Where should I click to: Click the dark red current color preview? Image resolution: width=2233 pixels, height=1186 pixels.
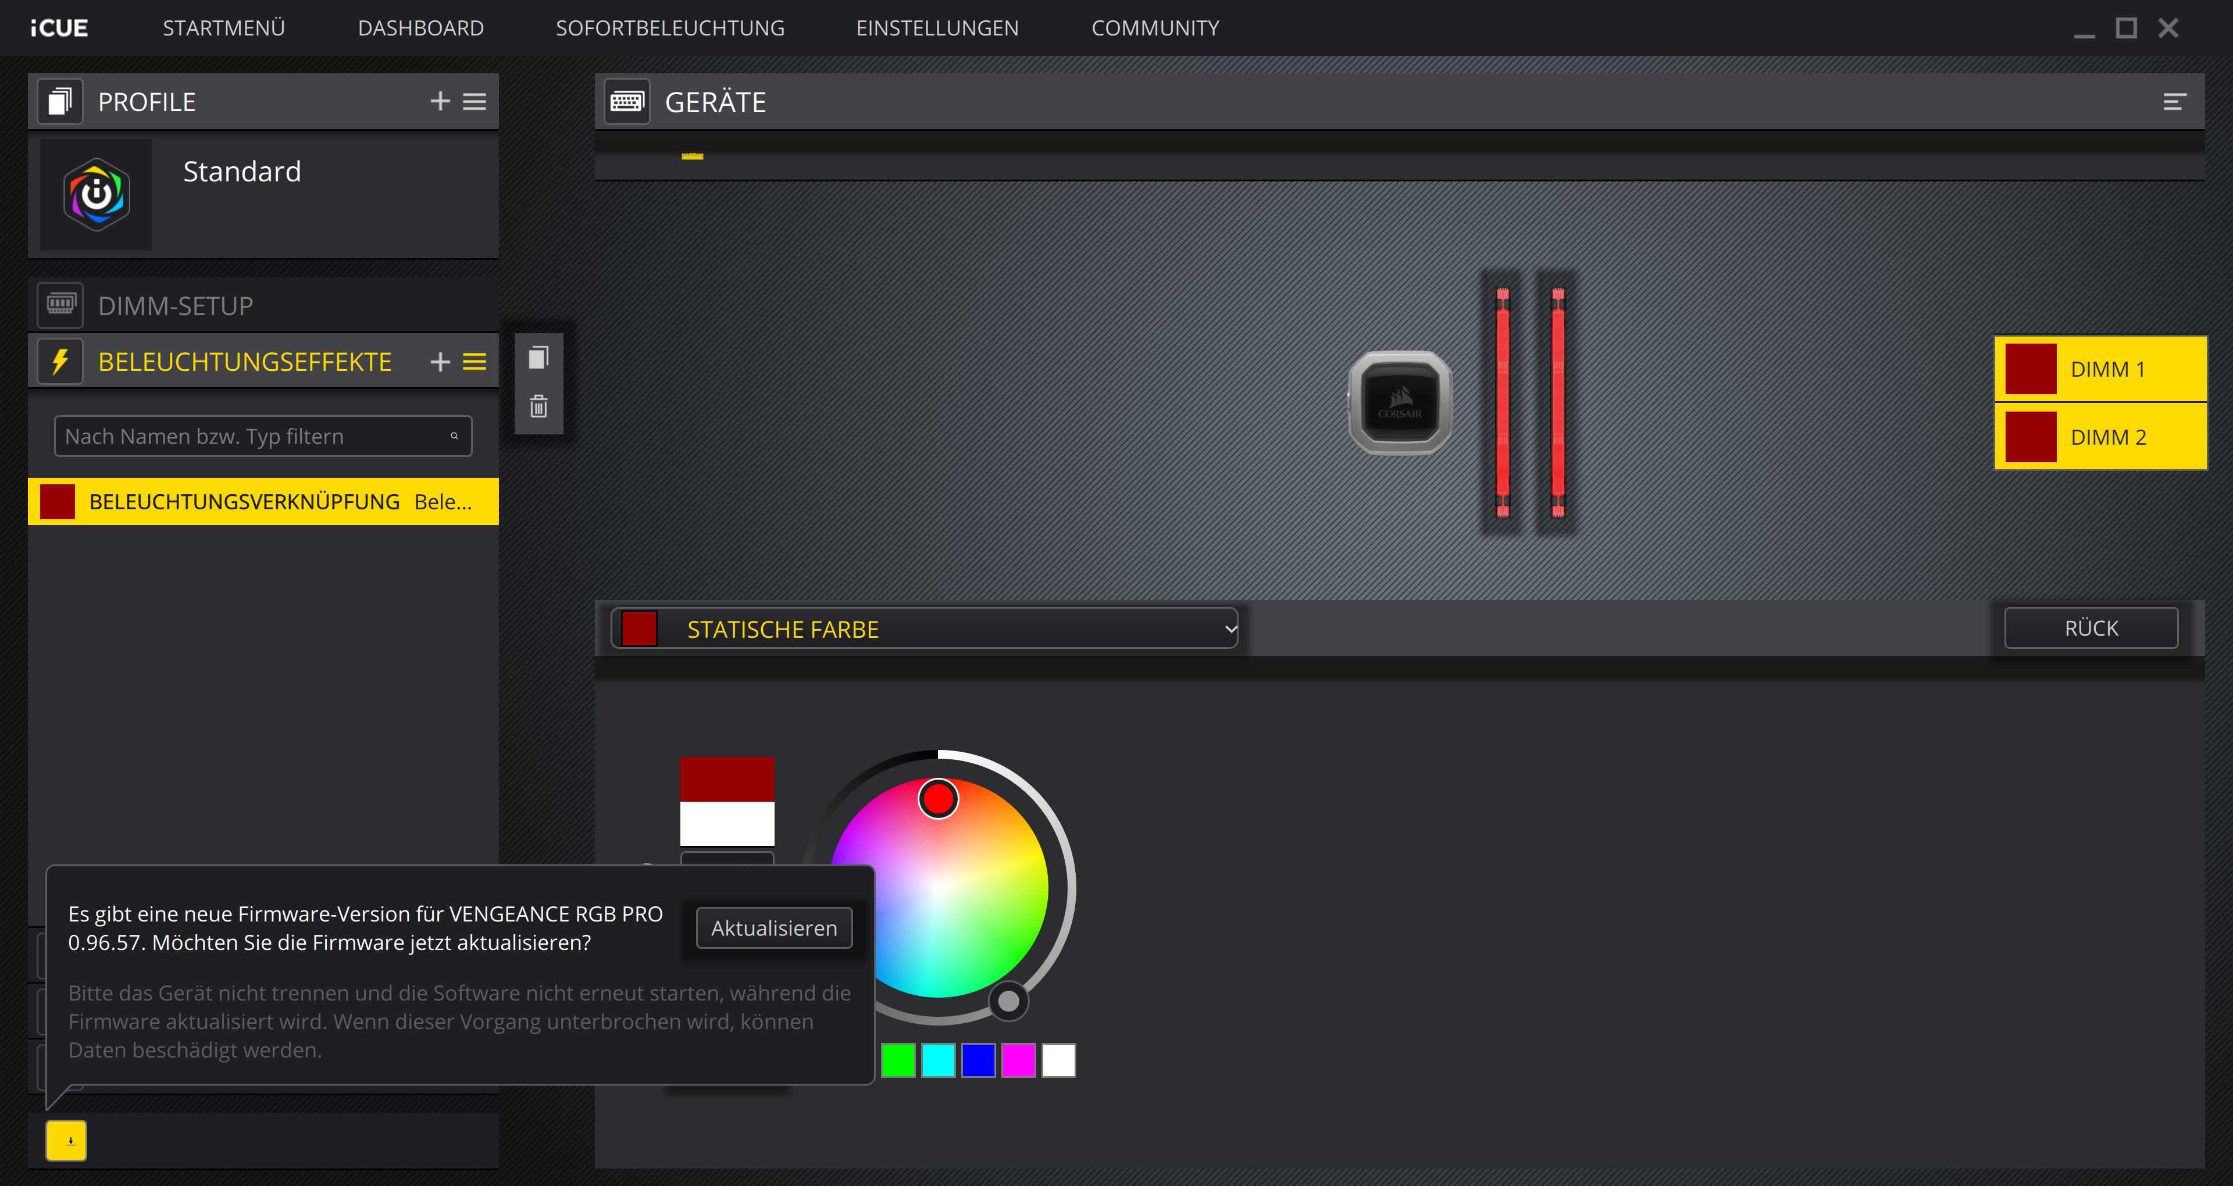coord(726,778)
